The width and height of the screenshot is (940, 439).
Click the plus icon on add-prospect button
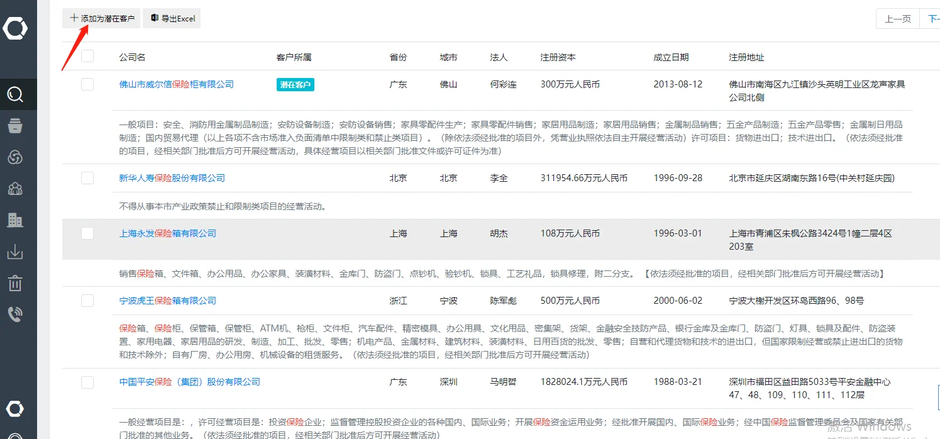[x=74, y=18]
